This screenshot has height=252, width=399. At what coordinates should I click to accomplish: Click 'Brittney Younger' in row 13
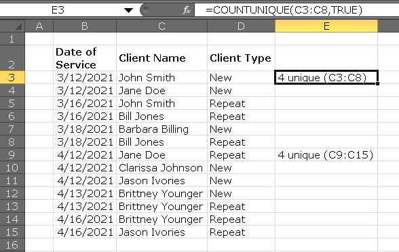click(161, 207)
